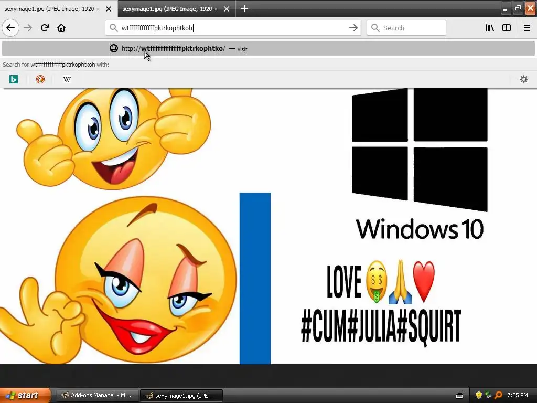Focus the address bar text field

[x=233, y=28]
